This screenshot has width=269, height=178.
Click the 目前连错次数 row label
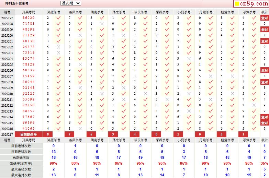[x=21, y=146]
